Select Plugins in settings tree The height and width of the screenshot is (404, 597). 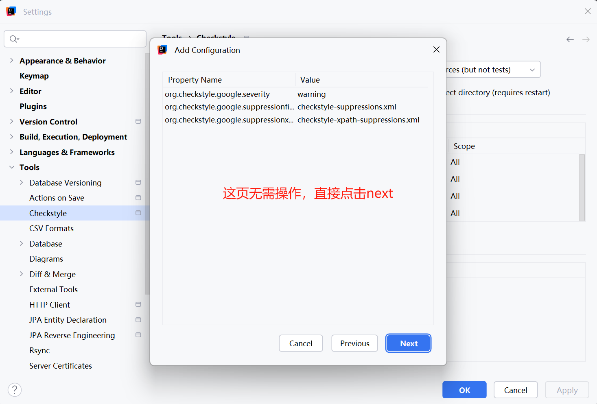coord(33,106)
